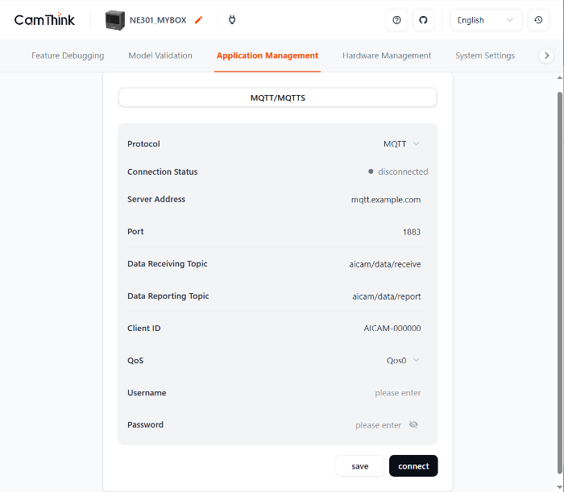Click the NE301 device thumbnail image
Screen dimensions: 564x492
(115, 20)
